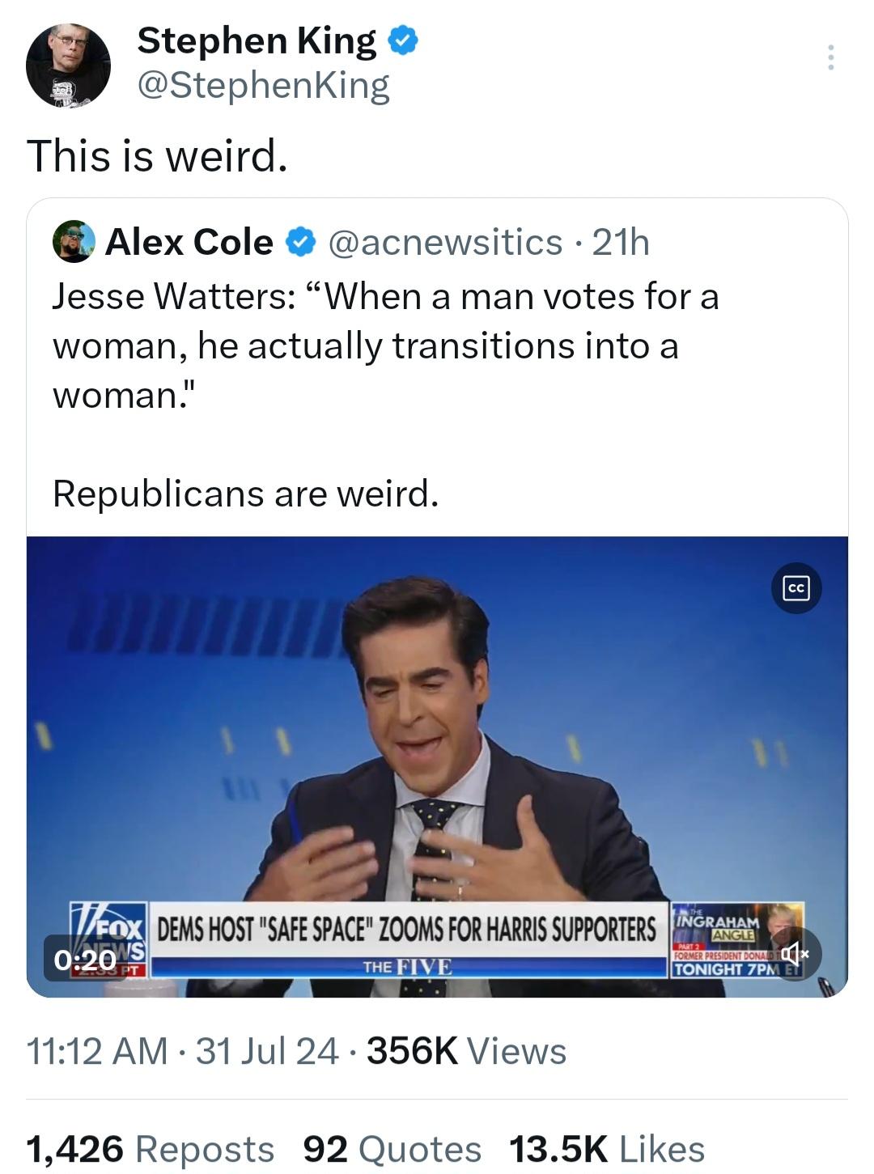Image resolution: width=874 pixels, height=1174 pixels.
Task: Click the 21h timestamp on the quoted tweet
Action: (622, 240)
